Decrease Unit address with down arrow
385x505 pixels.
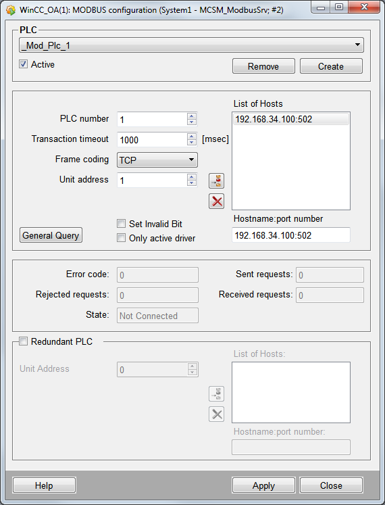tap(192, 183)
